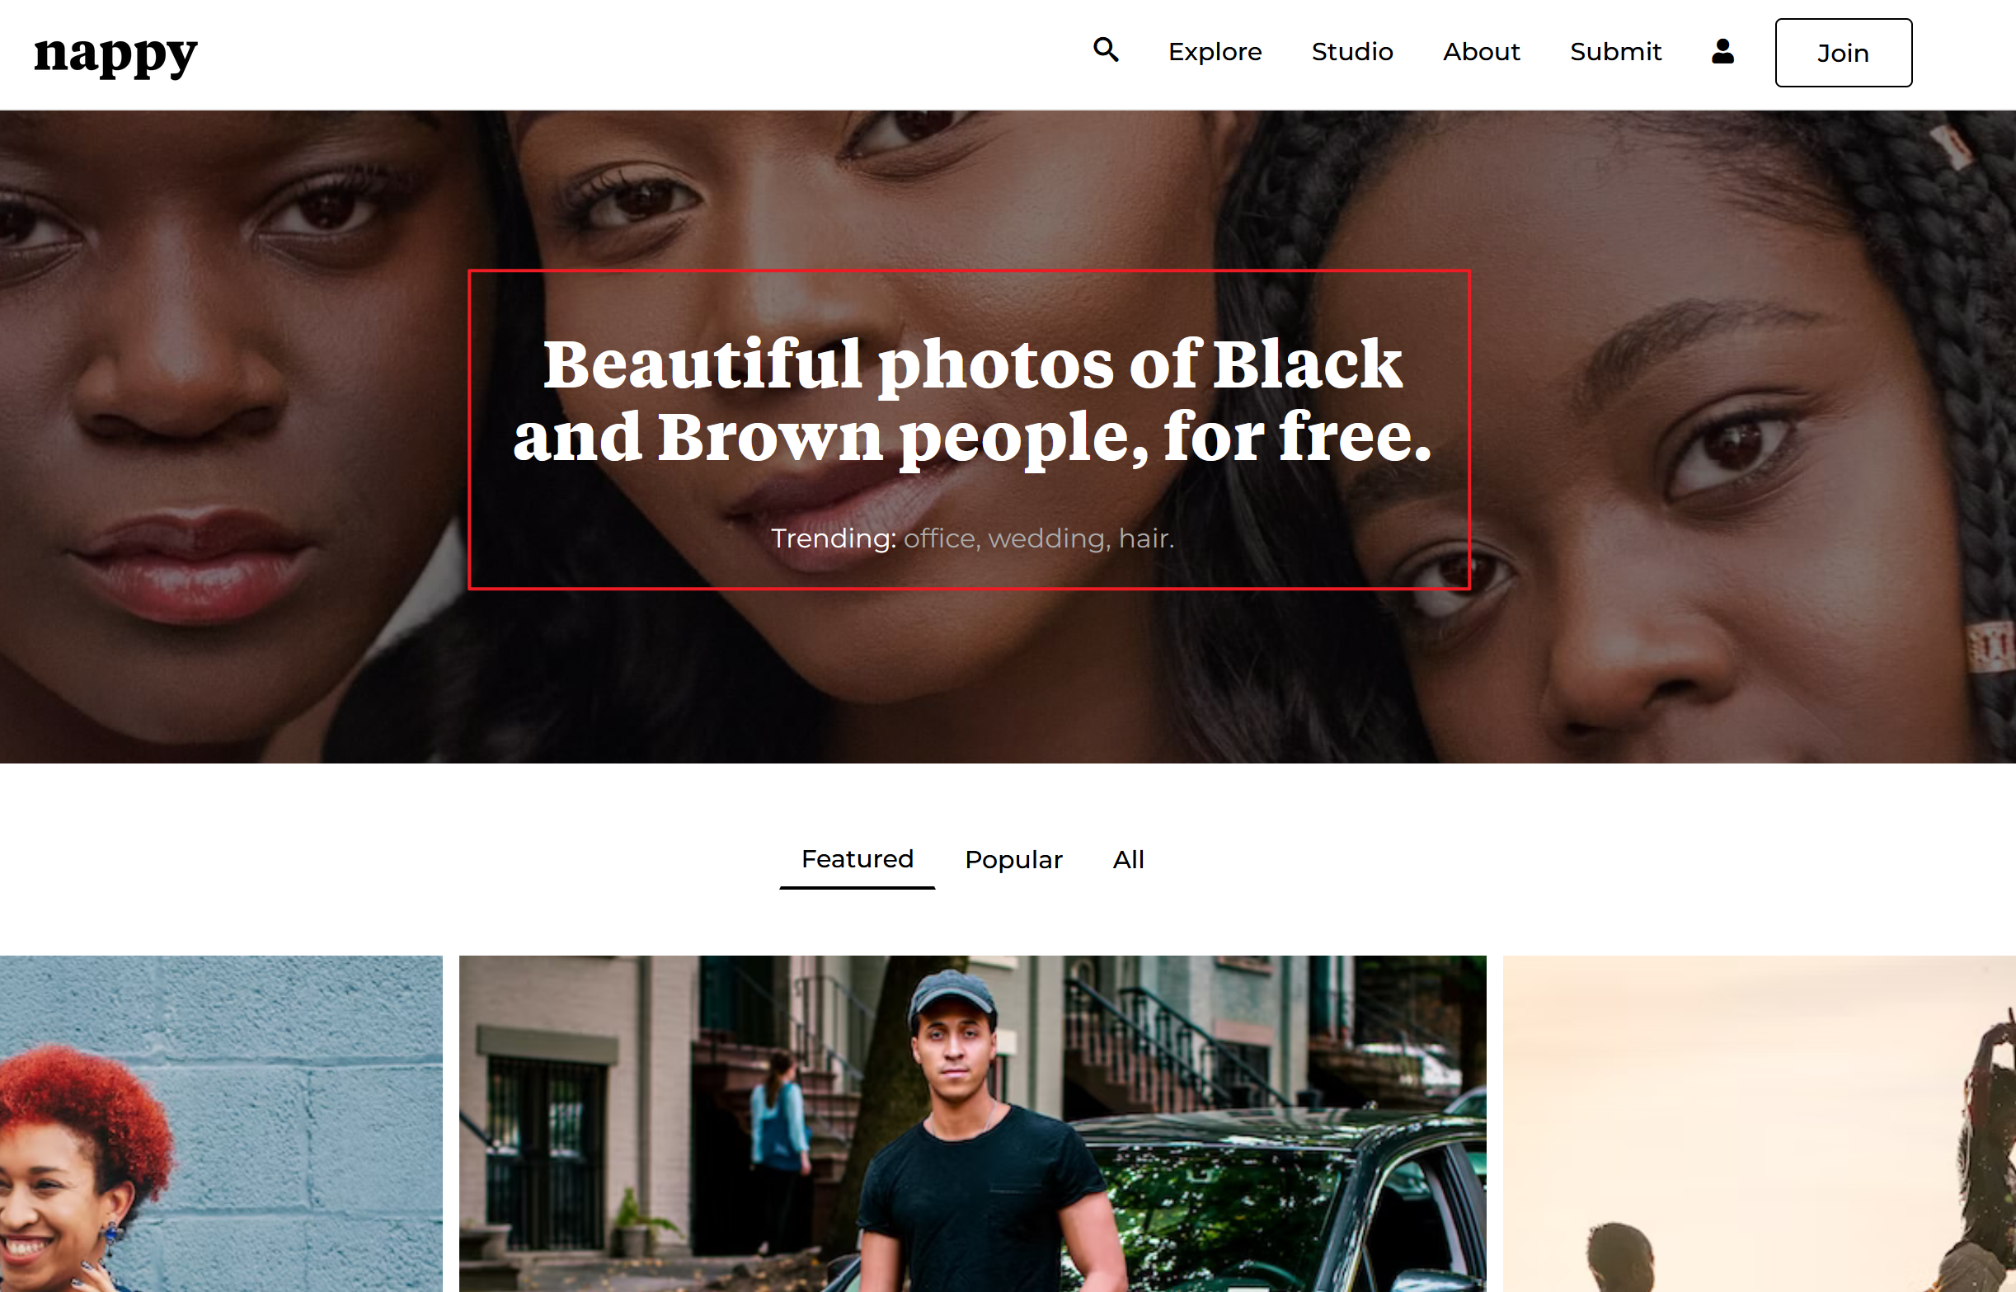Open the Explore menu item

point(1215,52)
